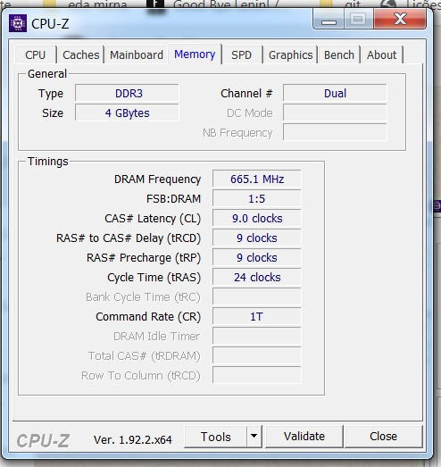Click the DRAM Frequency label
Screen dimensions: 441x467
point(157,179)
